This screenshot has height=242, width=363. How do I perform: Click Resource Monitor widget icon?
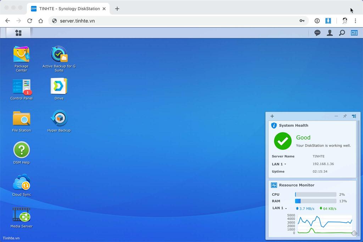(274, 185)
